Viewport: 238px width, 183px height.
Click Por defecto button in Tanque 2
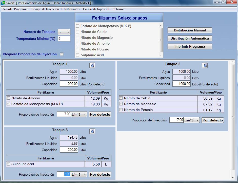213,120
